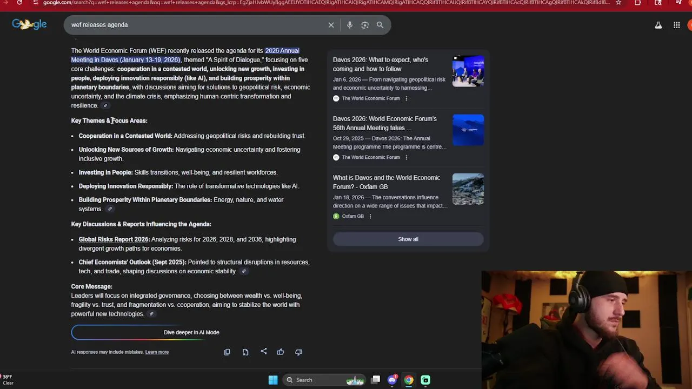This screenshot has width=692, height=389.
Task: Click 'Cooperation in a Contested World:' bullet text
Action: pyautogui.click(x=125, y=136)
